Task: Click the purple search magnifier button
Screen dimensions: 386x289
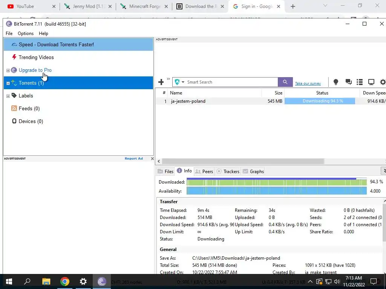Action: pos(285,82)
